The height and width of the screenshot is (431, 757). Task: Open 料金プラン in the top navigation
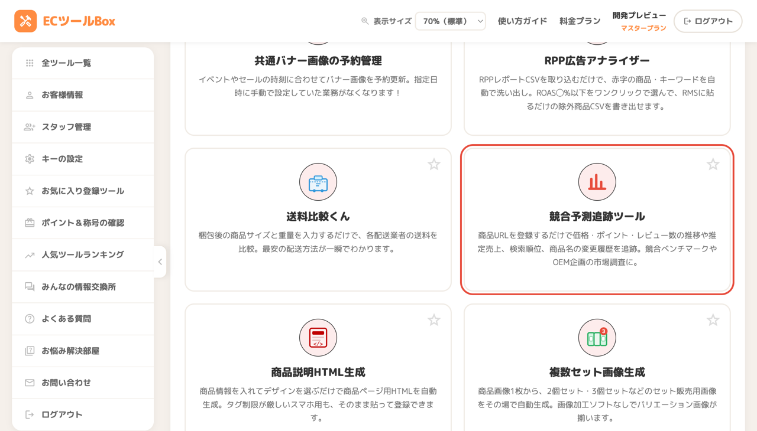(580, 21)
